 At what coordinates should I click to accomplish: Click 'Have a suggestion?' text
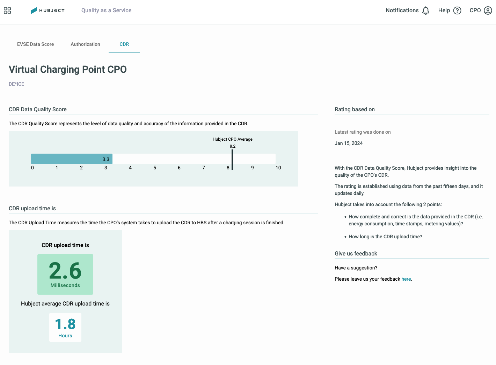356,268
